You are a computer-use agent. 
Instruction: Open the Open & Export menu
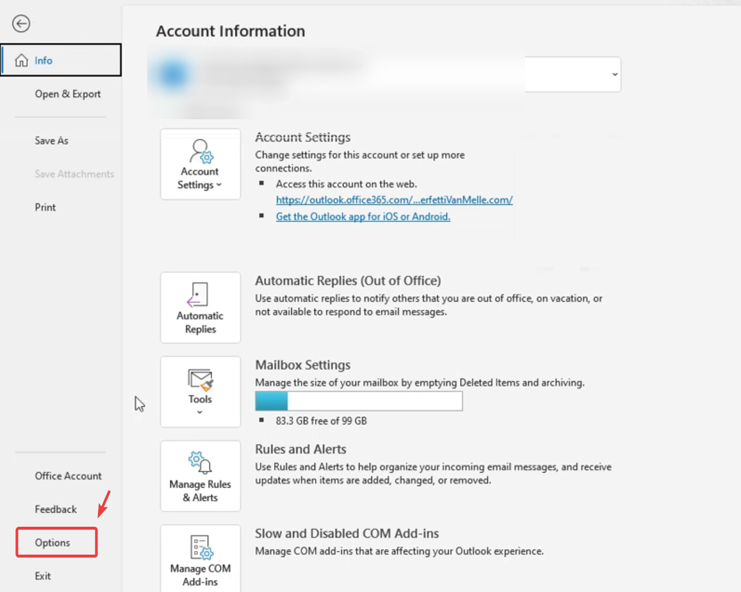[x=68, y=94]
